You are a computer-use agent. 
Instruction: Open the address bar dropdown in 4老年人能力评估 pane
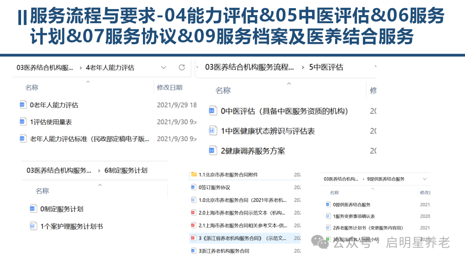click(x=164, y=67)
